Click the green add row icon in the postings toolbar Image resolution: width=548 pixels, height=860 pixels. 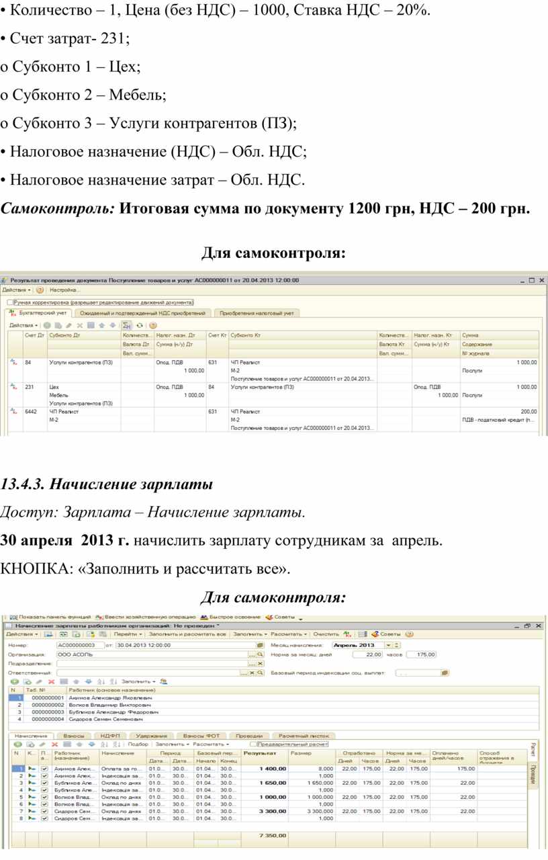[47, 325]
